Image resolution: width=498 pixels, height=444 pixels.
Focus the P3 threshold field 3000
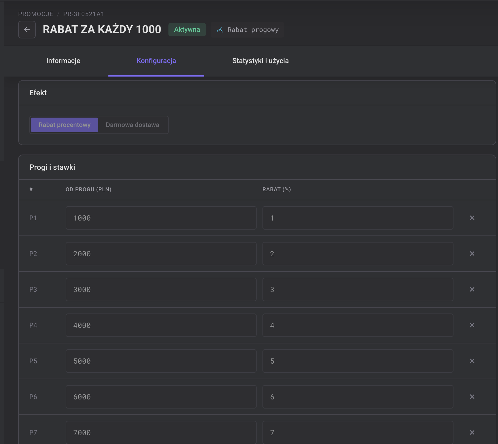point(161,289)
